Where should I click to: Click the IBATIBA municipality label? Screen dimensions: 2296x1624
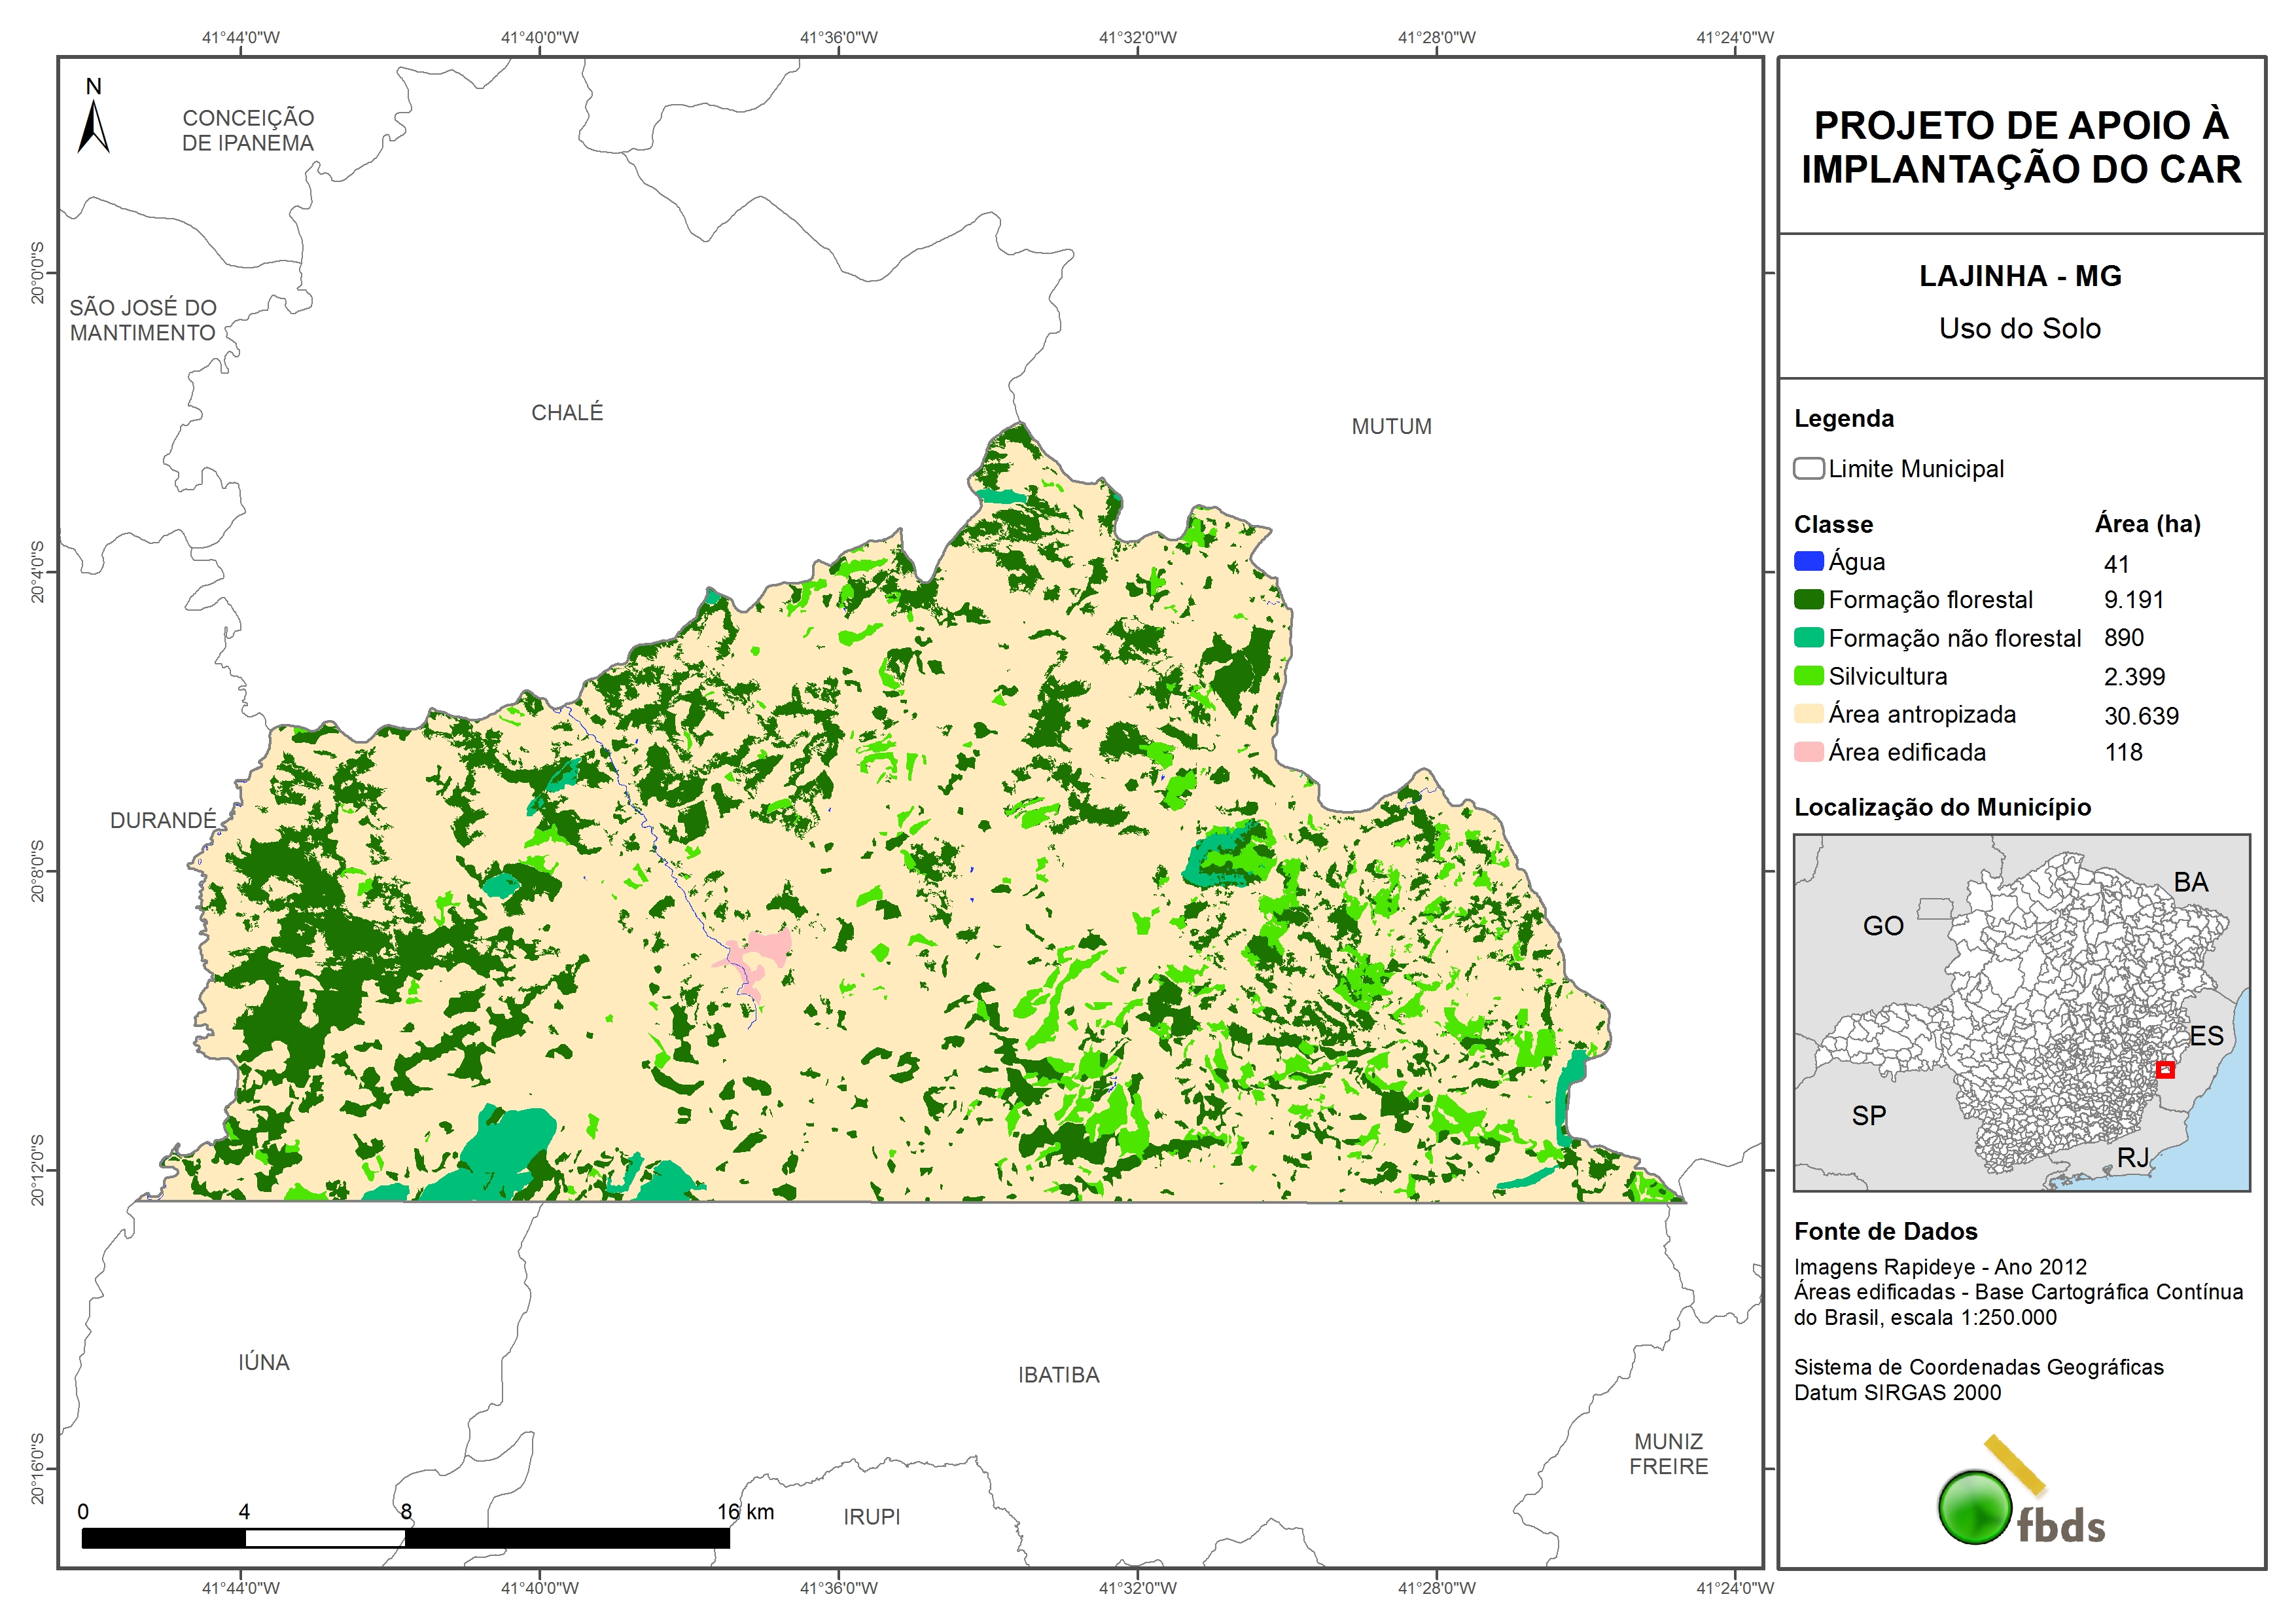(x=1058, y=1375)
